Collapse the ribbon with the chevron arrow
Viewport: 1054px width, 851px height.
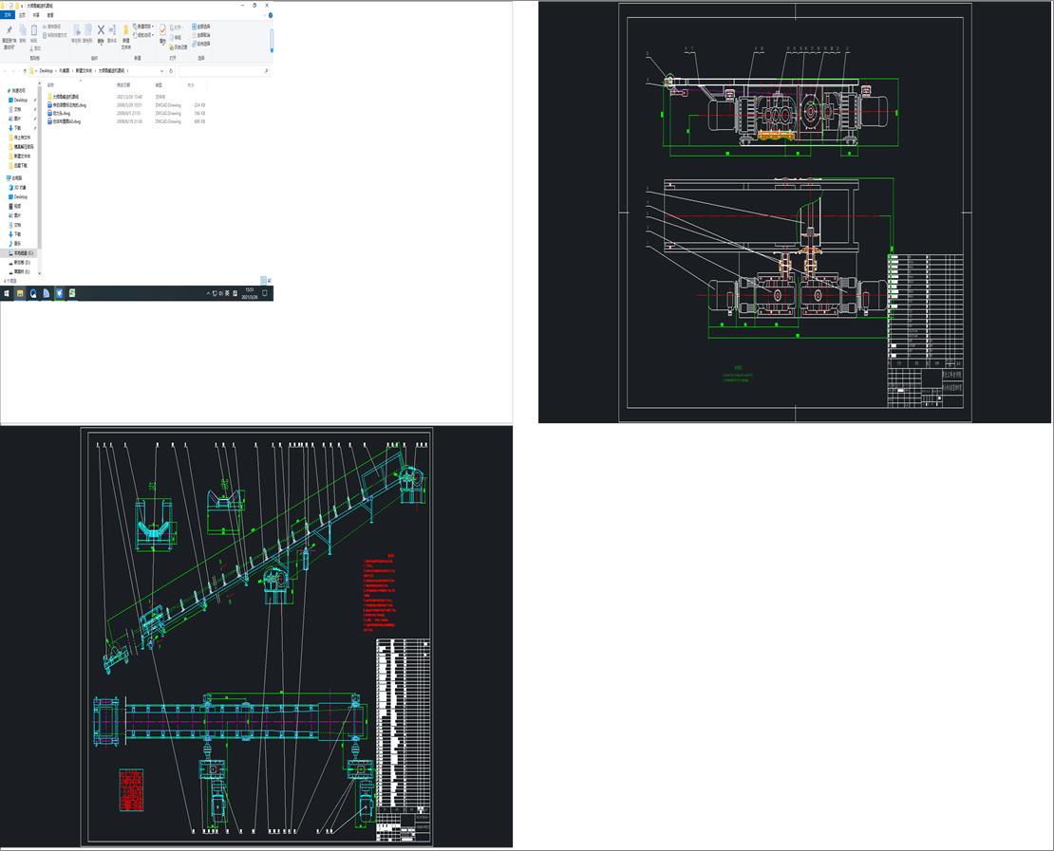point(264,15)
